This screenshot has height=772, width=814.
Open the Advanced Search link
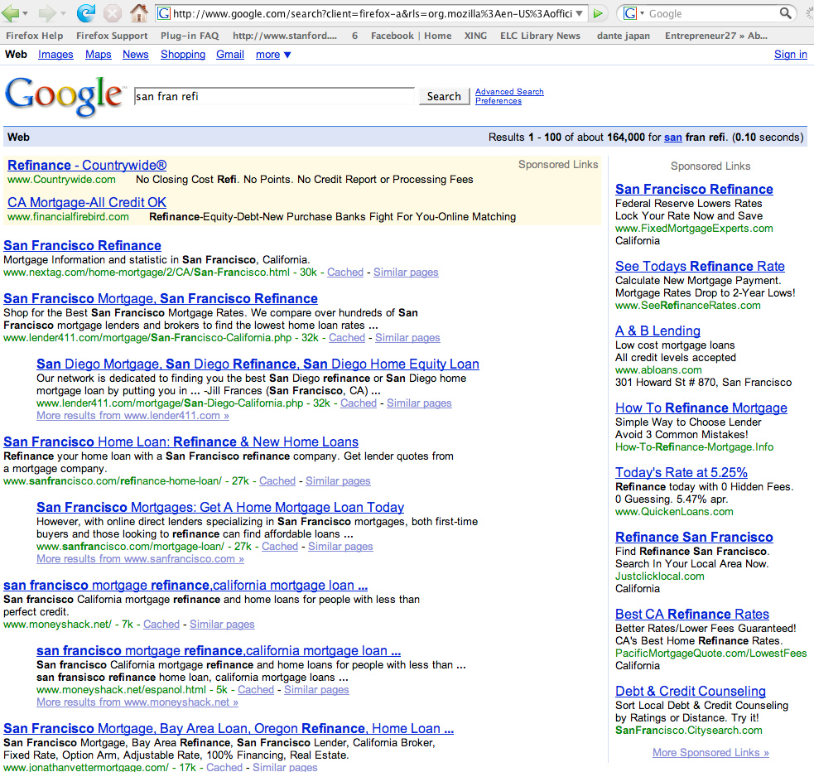click(509, 91)
